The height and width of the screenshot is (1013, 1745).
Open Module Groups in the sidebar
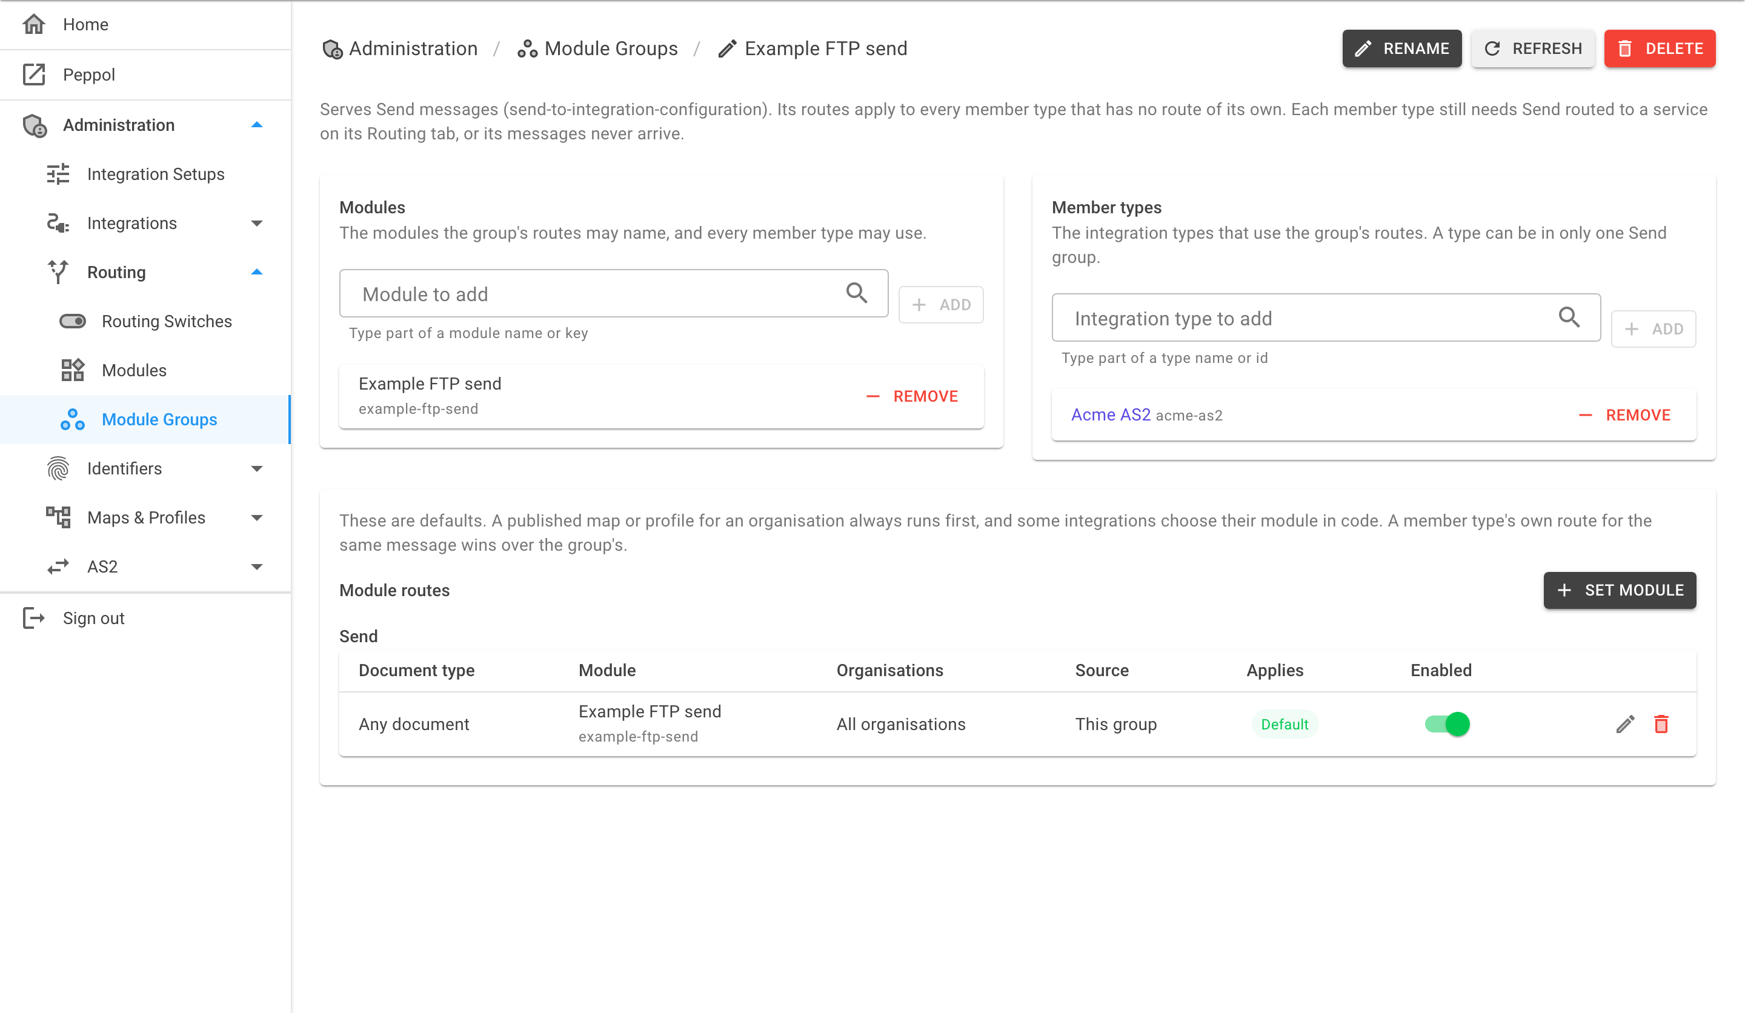click(145, 419)
